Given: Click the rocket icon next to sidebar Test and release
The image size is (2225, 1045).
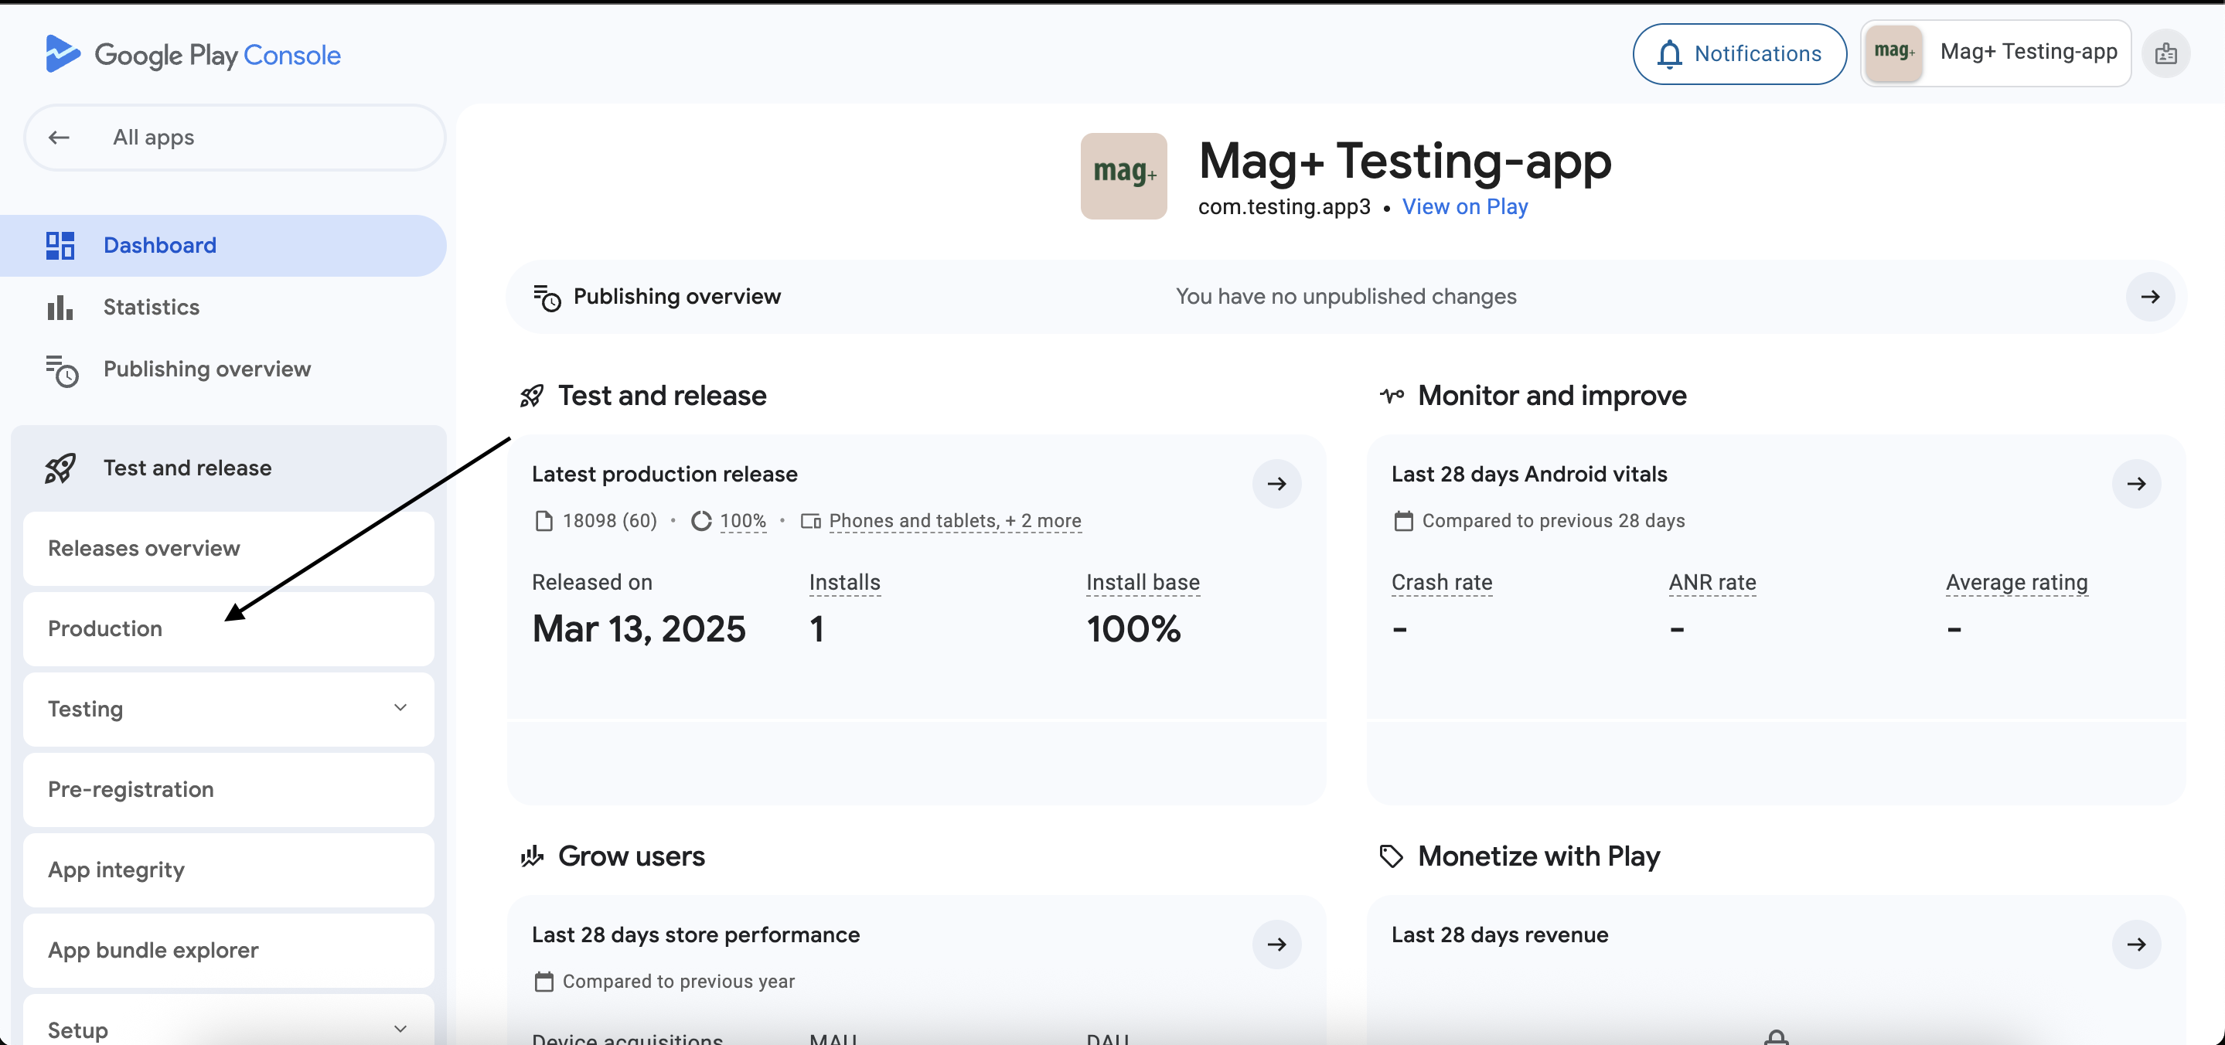Looking at the screenshot, I should [x=60, y=468].
